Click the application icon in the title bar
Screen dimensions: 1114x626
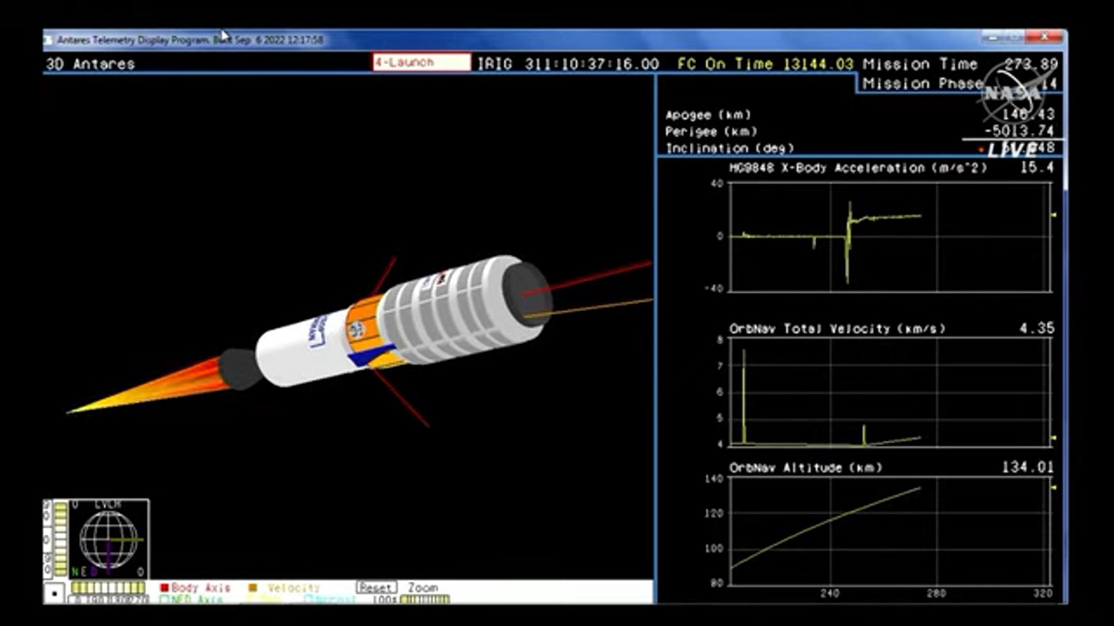click(49, 40)
